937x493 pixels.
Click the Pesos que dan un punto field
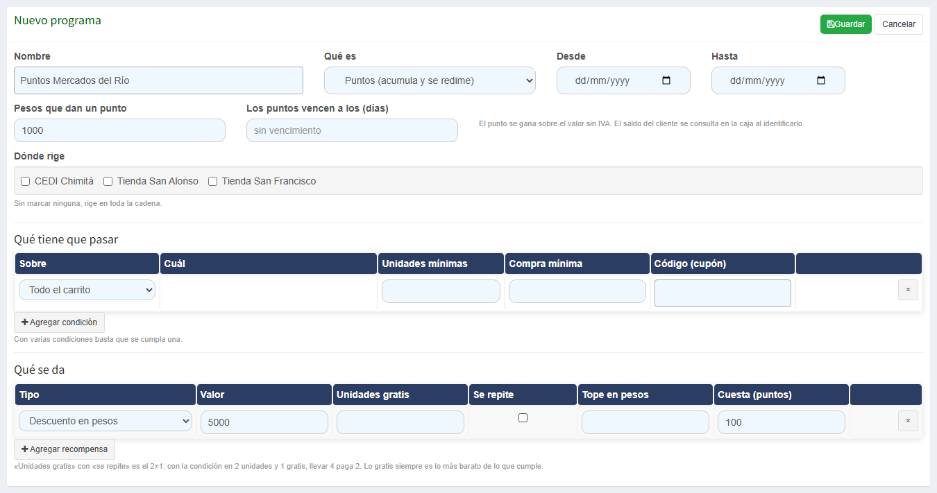(x=119, y=130)
